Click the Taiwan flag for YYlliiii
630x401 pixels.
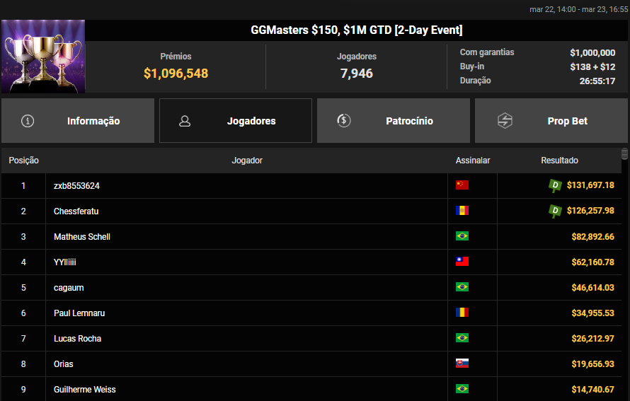pos(462,261)
